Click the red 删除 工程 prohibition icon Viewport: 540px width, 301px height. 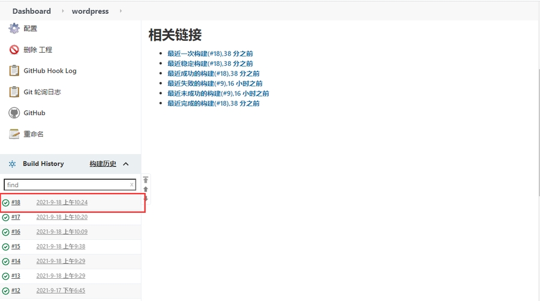pos(14,50)
